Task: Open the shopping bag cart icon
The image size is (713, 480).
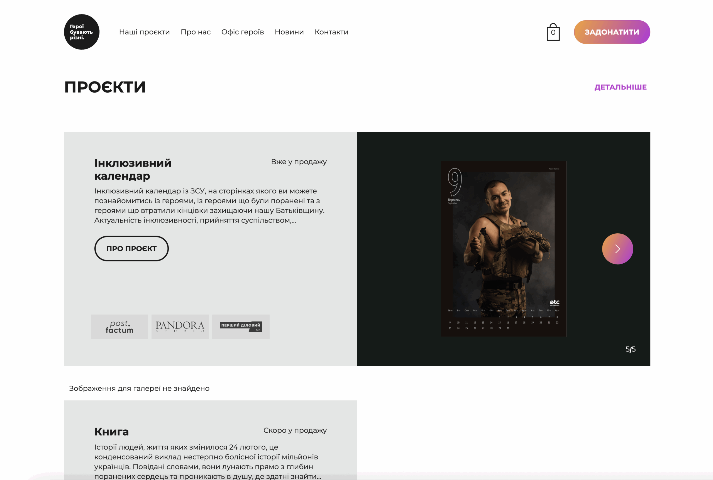Action: tap(553, 32)
